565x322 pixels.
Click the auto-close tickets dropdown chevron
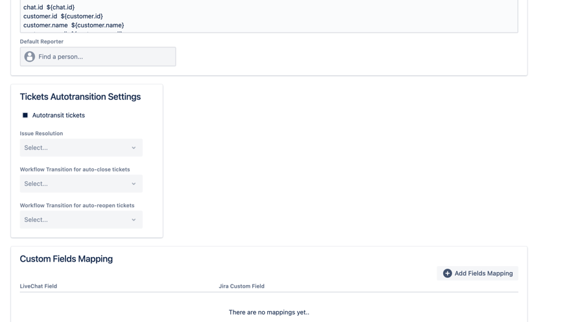[x=134, y=184]
